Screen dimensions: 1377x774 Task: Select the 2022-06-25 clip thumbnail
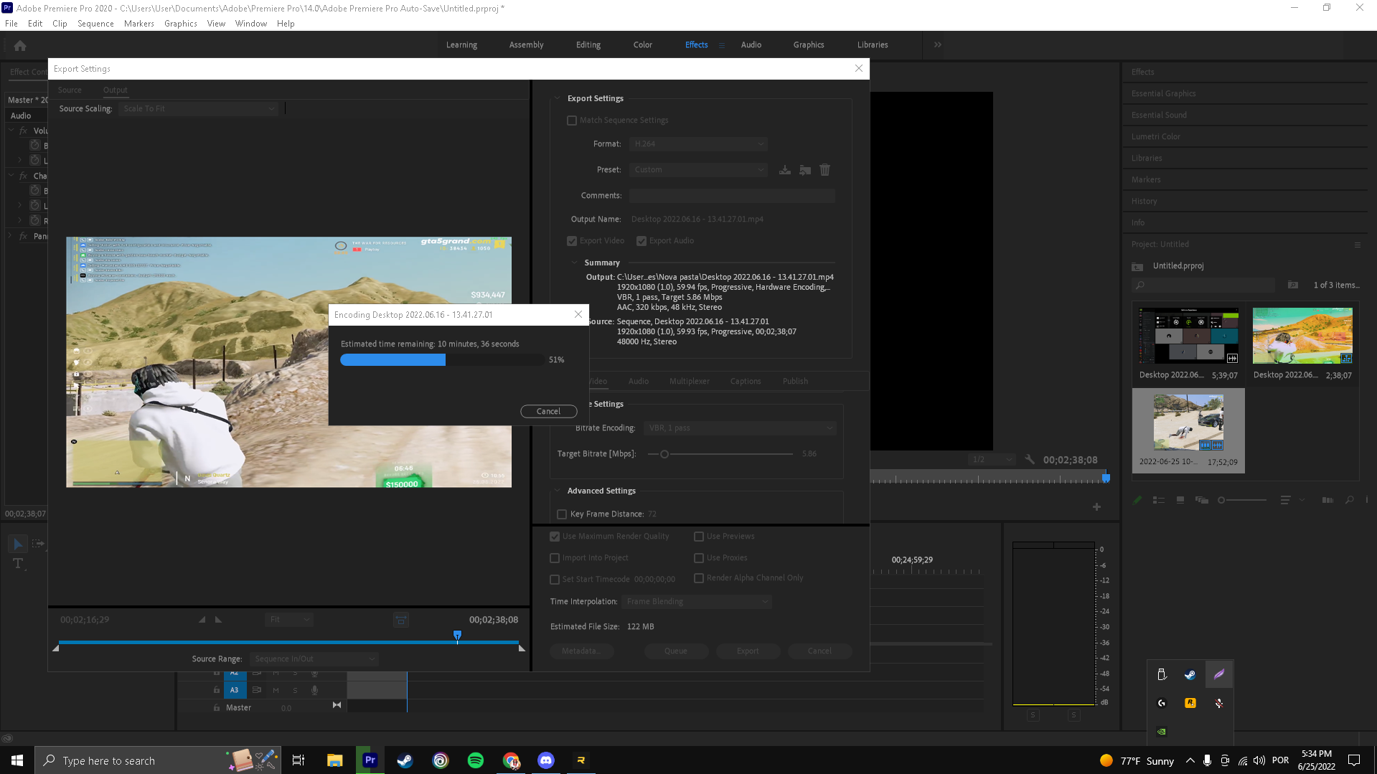(1188, 422)
